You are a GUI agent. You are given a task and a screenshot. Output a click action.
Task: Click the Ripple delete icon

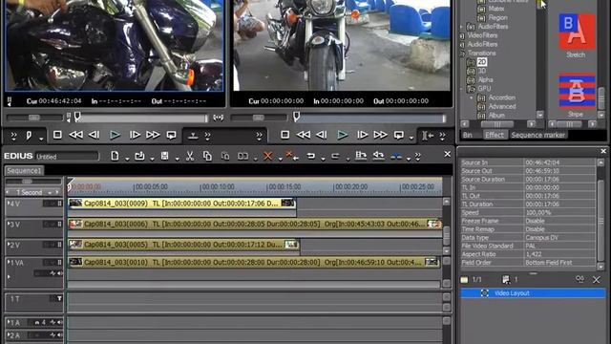291,156
